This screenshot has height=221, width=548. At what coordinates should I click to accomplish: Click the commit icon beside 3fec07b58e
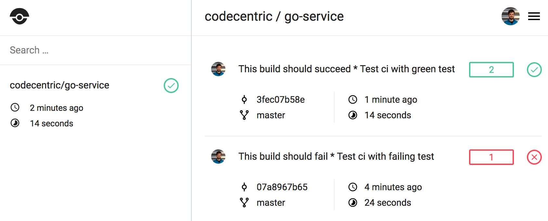(x=244, y=99)
